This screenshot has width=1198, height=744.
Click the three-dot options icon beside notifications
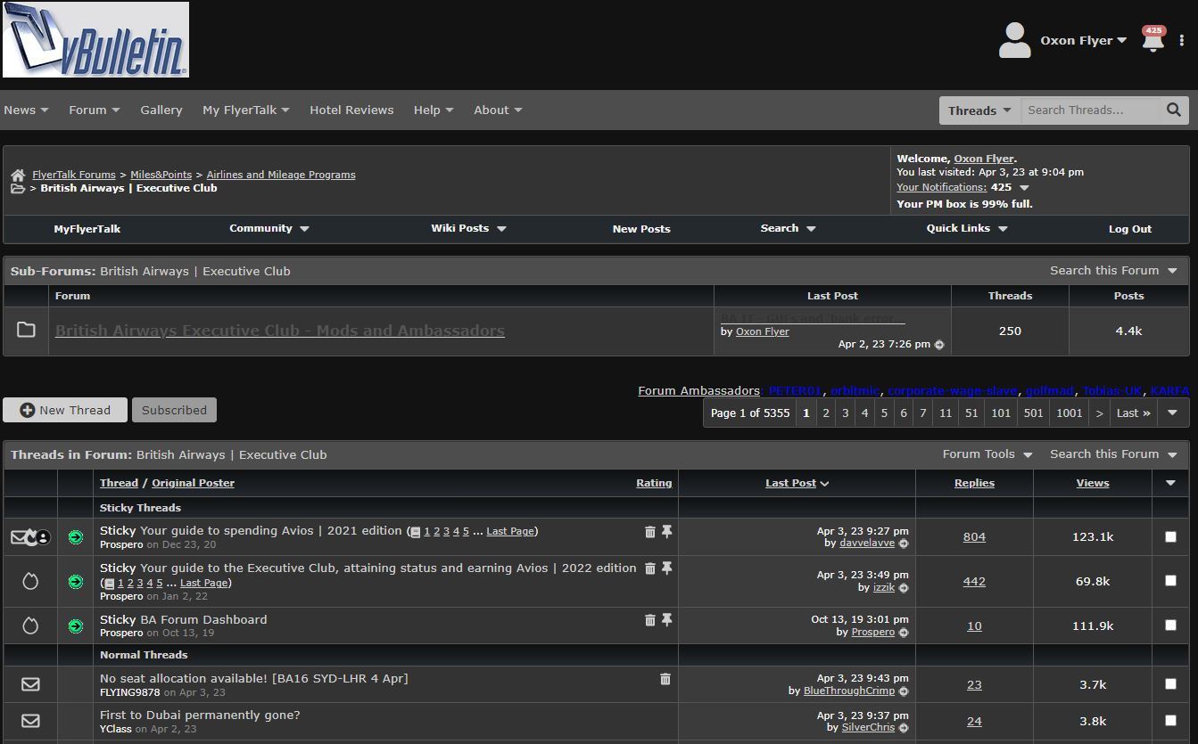pyautogui.click(x=1182, y=40)
